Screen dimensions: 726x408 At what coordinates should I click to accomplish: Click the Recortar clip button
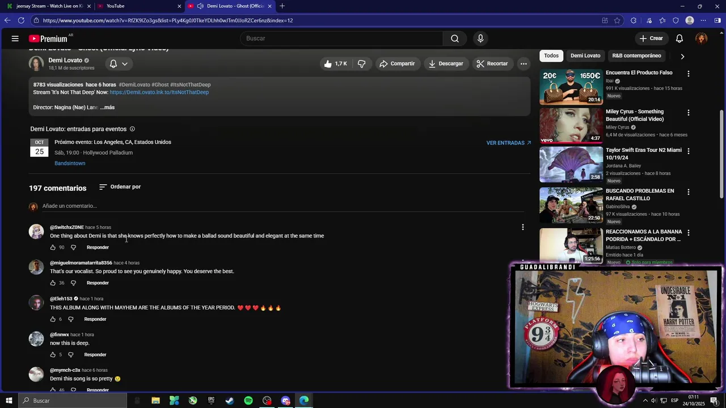click(492, 63)
